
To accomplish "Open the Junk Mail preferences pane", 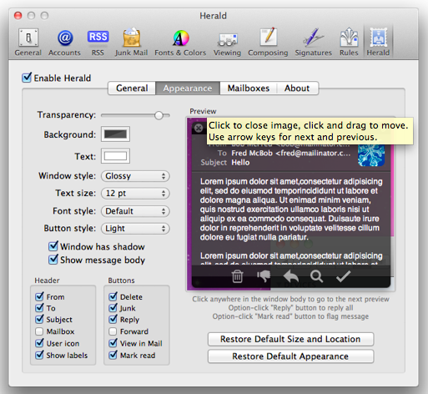I will [x=131, y=43].
